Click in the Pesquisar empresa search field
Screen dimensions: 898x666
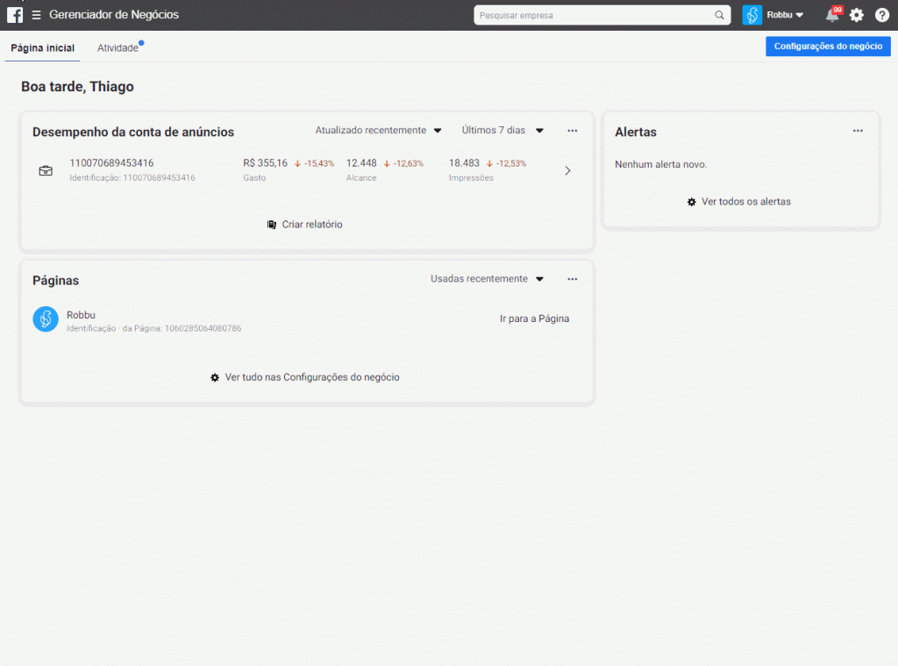593,15
